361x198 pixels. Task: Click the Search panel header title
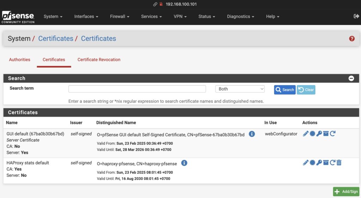click(x=17, y=78)
